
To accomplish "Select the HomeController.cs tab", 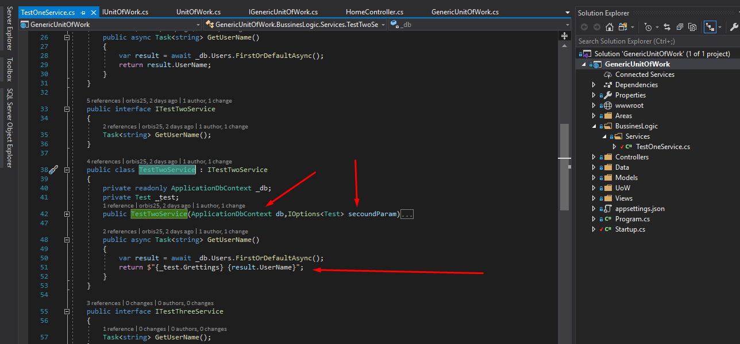I will pos(374,11).
